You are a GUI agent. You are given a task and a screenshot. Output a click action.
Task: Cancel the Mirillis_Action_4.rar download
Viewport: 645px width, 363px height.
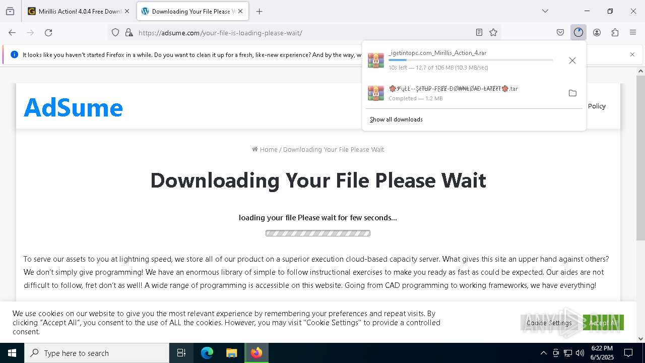pyautogui.click(x=572, y=60)
